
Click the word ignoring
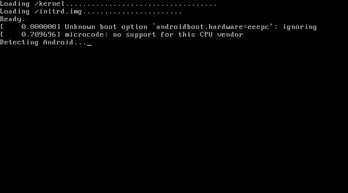pyautogui.click(x=300, y=27)
